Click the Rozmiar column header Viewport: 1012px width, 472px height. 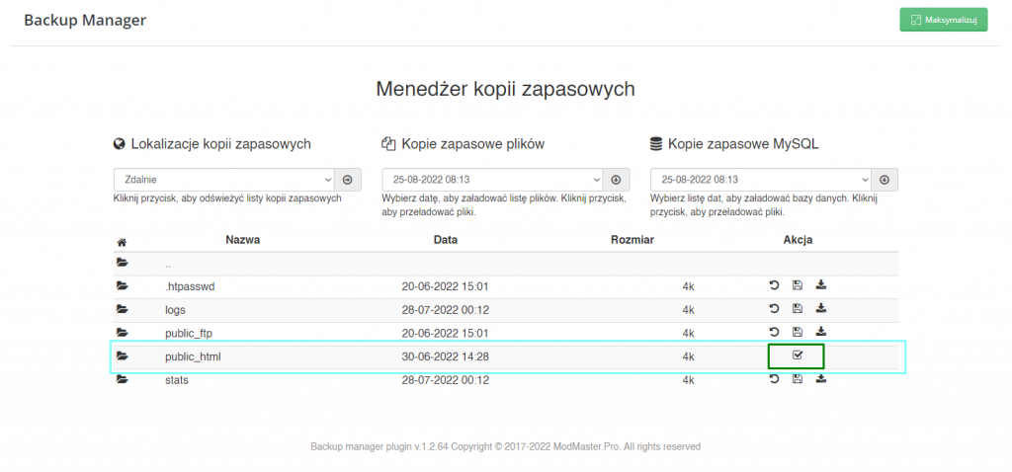coord(632,240)
